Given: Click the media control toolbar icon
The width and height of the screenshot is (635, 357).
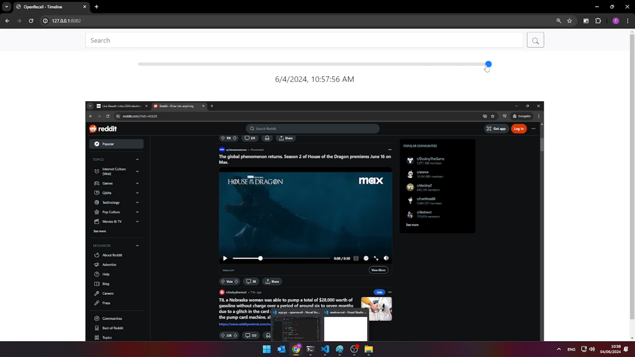Looking at the screenshot, I should point(586,21).
